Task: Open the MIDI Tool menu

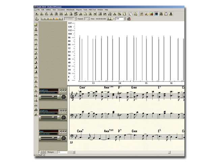Action: tap(92, 10)
